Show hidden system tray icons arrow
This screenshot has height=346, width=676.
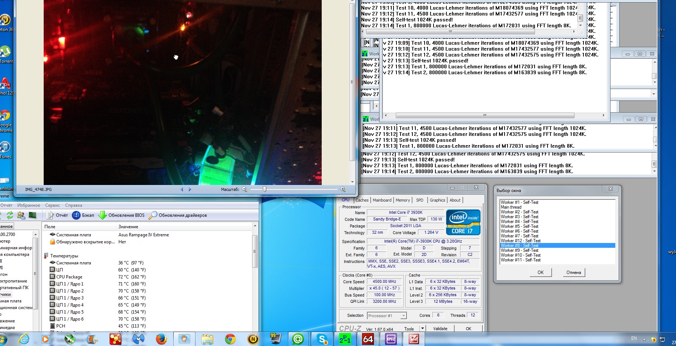pos(644,339)
